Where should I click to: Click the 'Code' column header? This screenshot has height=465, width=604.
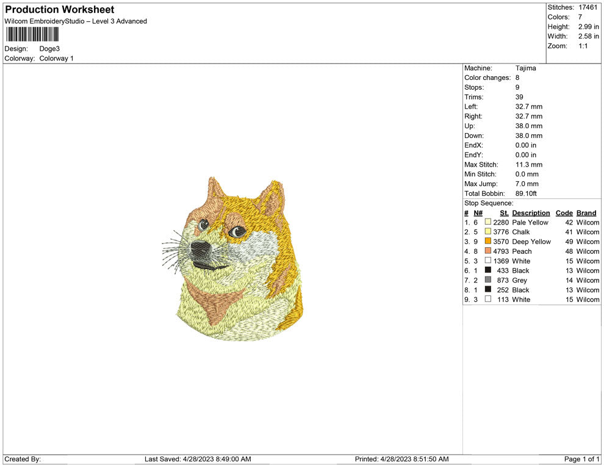click(564, 213)
